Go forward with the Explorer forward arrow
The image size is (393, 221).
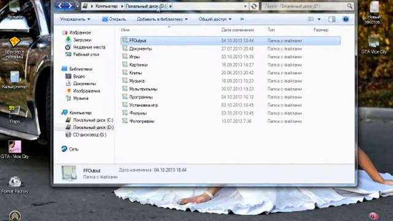coord(70,6)
